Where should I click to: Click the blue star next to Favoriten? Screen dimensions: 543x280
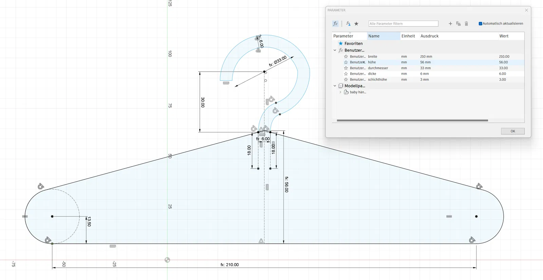tap(341, 43)
